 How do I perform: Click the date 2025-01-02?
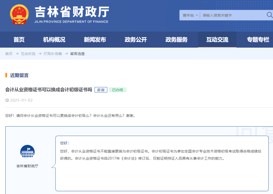click(21, 100)
